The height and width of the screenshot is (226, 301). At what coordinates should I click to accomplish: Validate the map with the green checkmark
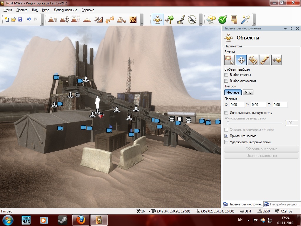pyautogui.click(x=223, y=19)
